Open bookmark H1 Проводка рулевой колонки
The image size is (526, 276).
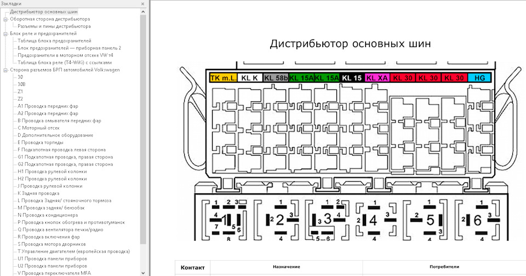pyautogui.click(x=52, y=172)
